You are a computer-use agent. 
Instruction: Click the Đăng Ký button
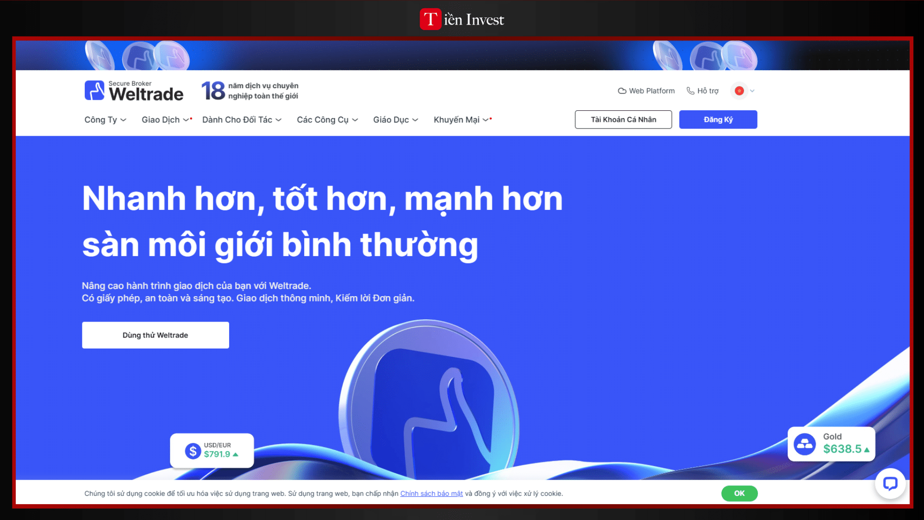pos(718,120)
